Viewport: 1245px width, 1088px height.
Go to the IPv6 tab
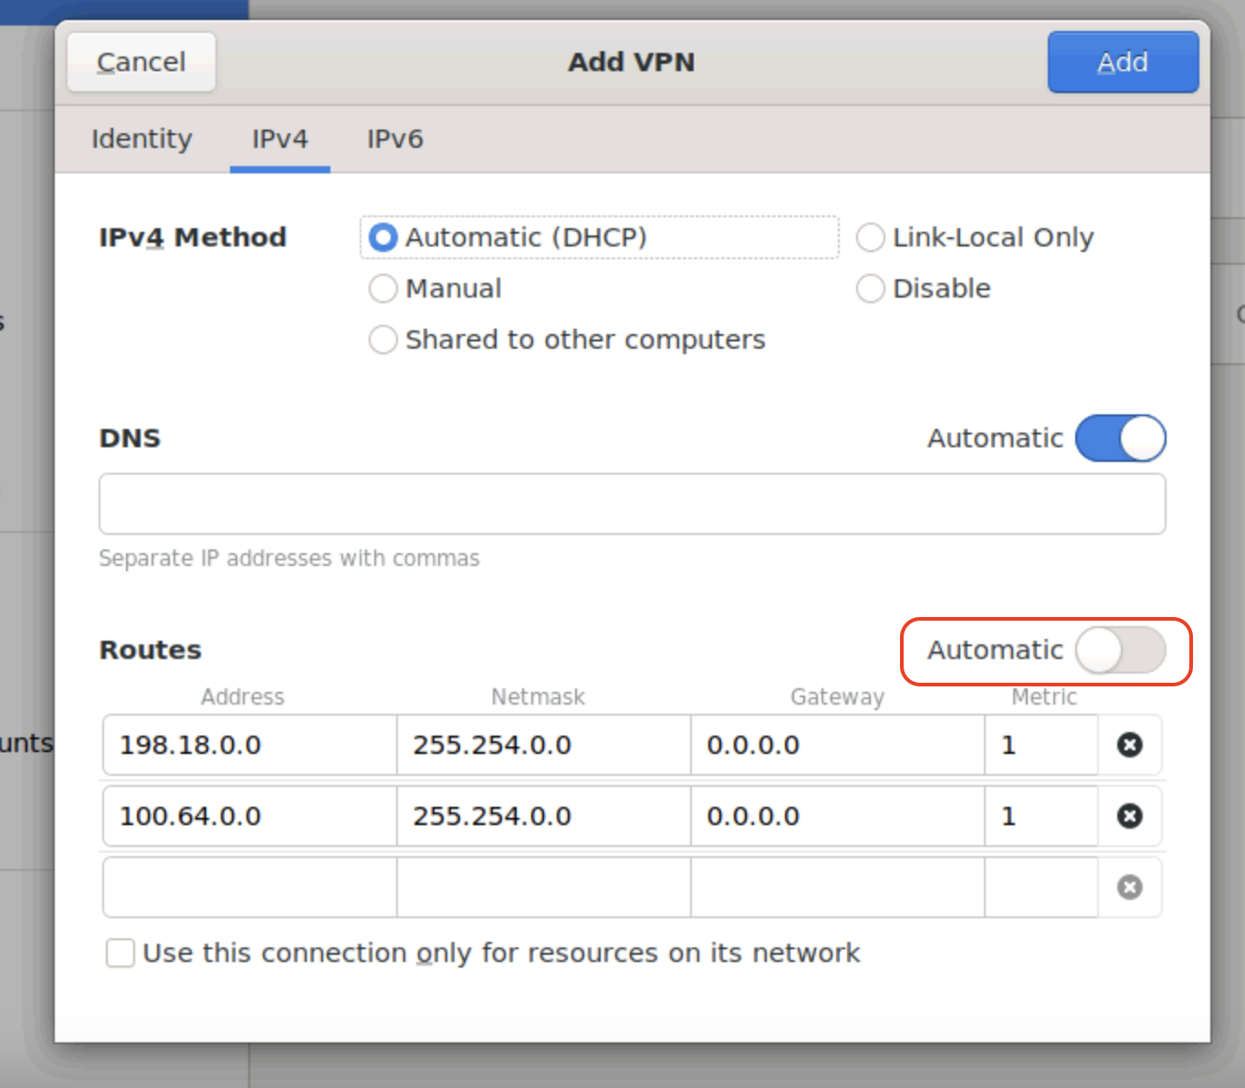pyautogui.click(x=395, y=139)
